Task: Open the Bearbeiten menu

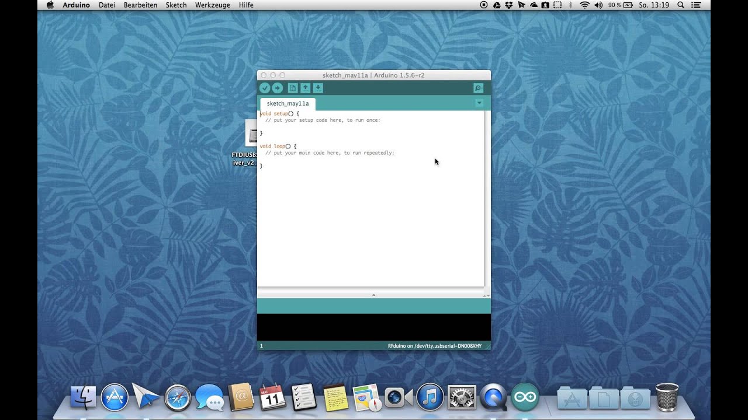Action: click(140, 5)
